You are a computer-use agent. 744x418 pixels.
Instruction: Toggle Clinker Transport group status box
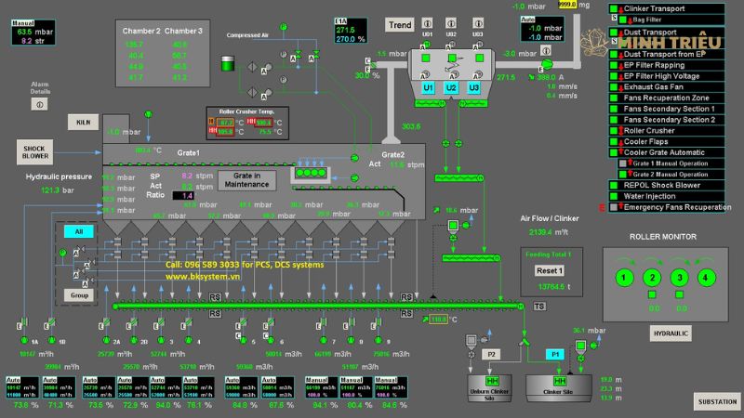coord(614,9)
